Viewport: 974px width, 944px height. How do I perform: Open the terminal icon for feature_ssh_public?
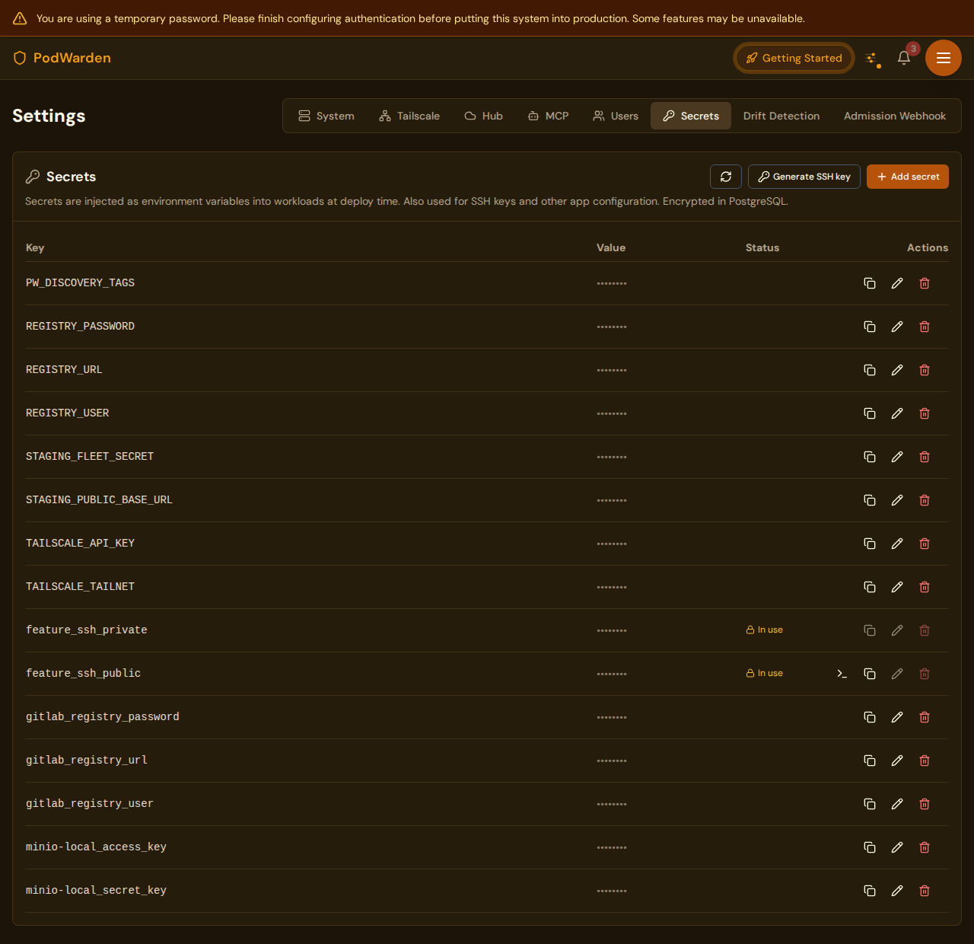coord(842,674)
